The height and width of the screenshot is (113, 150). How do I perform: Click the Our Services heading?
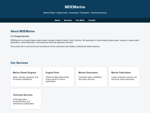pos(19,63)
